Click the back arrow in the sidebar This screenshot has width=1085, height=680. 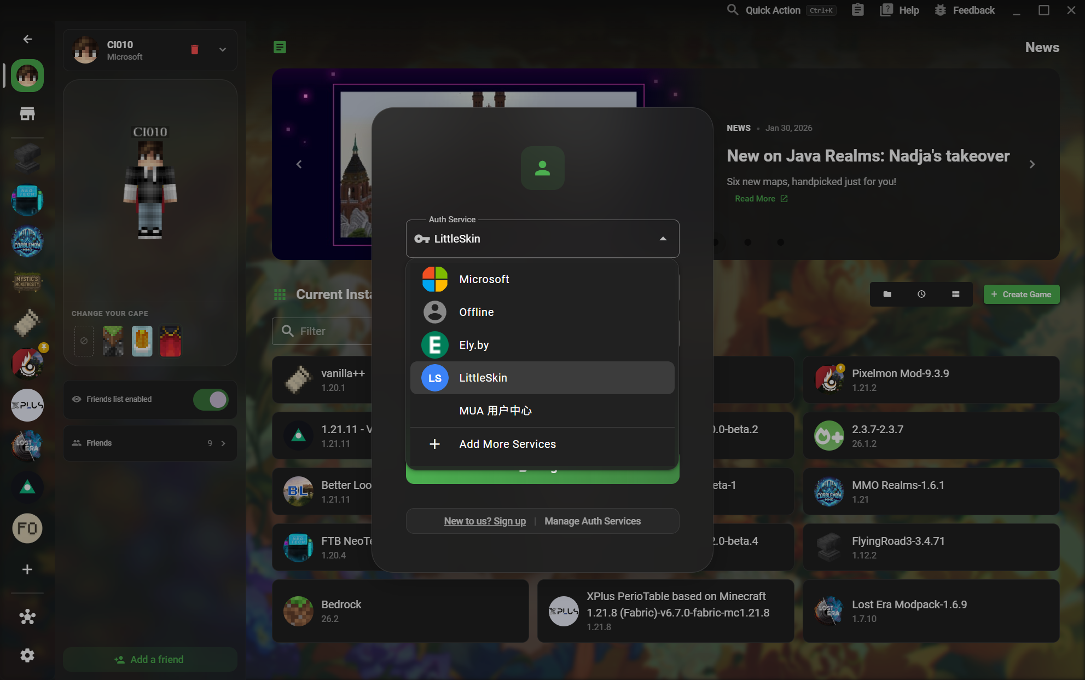coord(27,39)
